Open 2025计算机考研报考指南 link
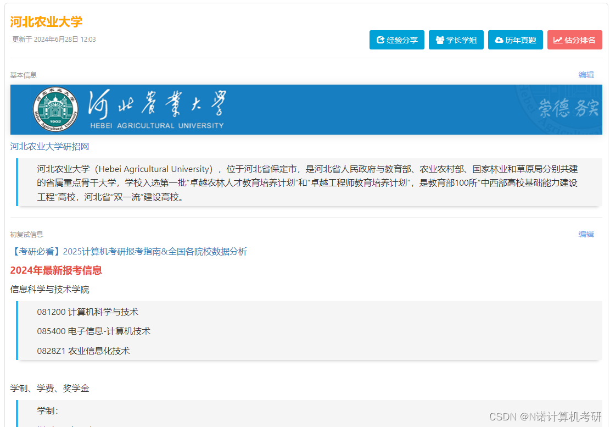The image size is (610, 427). click(129, 252)
